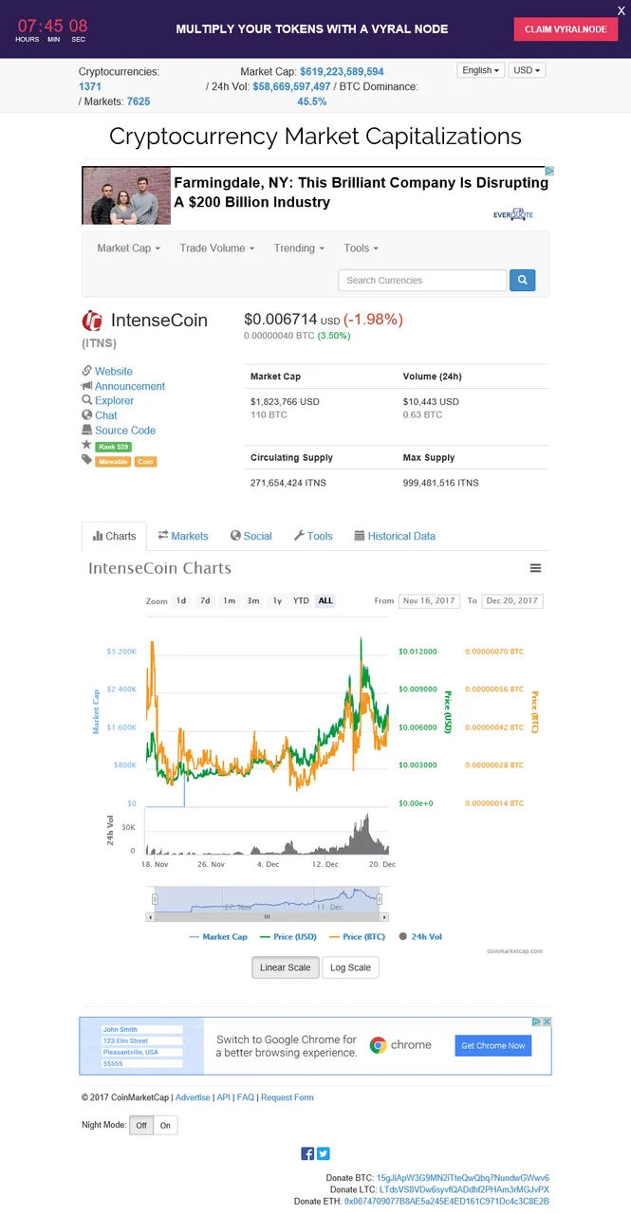Viewport: 631px width, 1214px height.
Task: Open the IntenseCoin Website link
Action: (x=114, y=372)
